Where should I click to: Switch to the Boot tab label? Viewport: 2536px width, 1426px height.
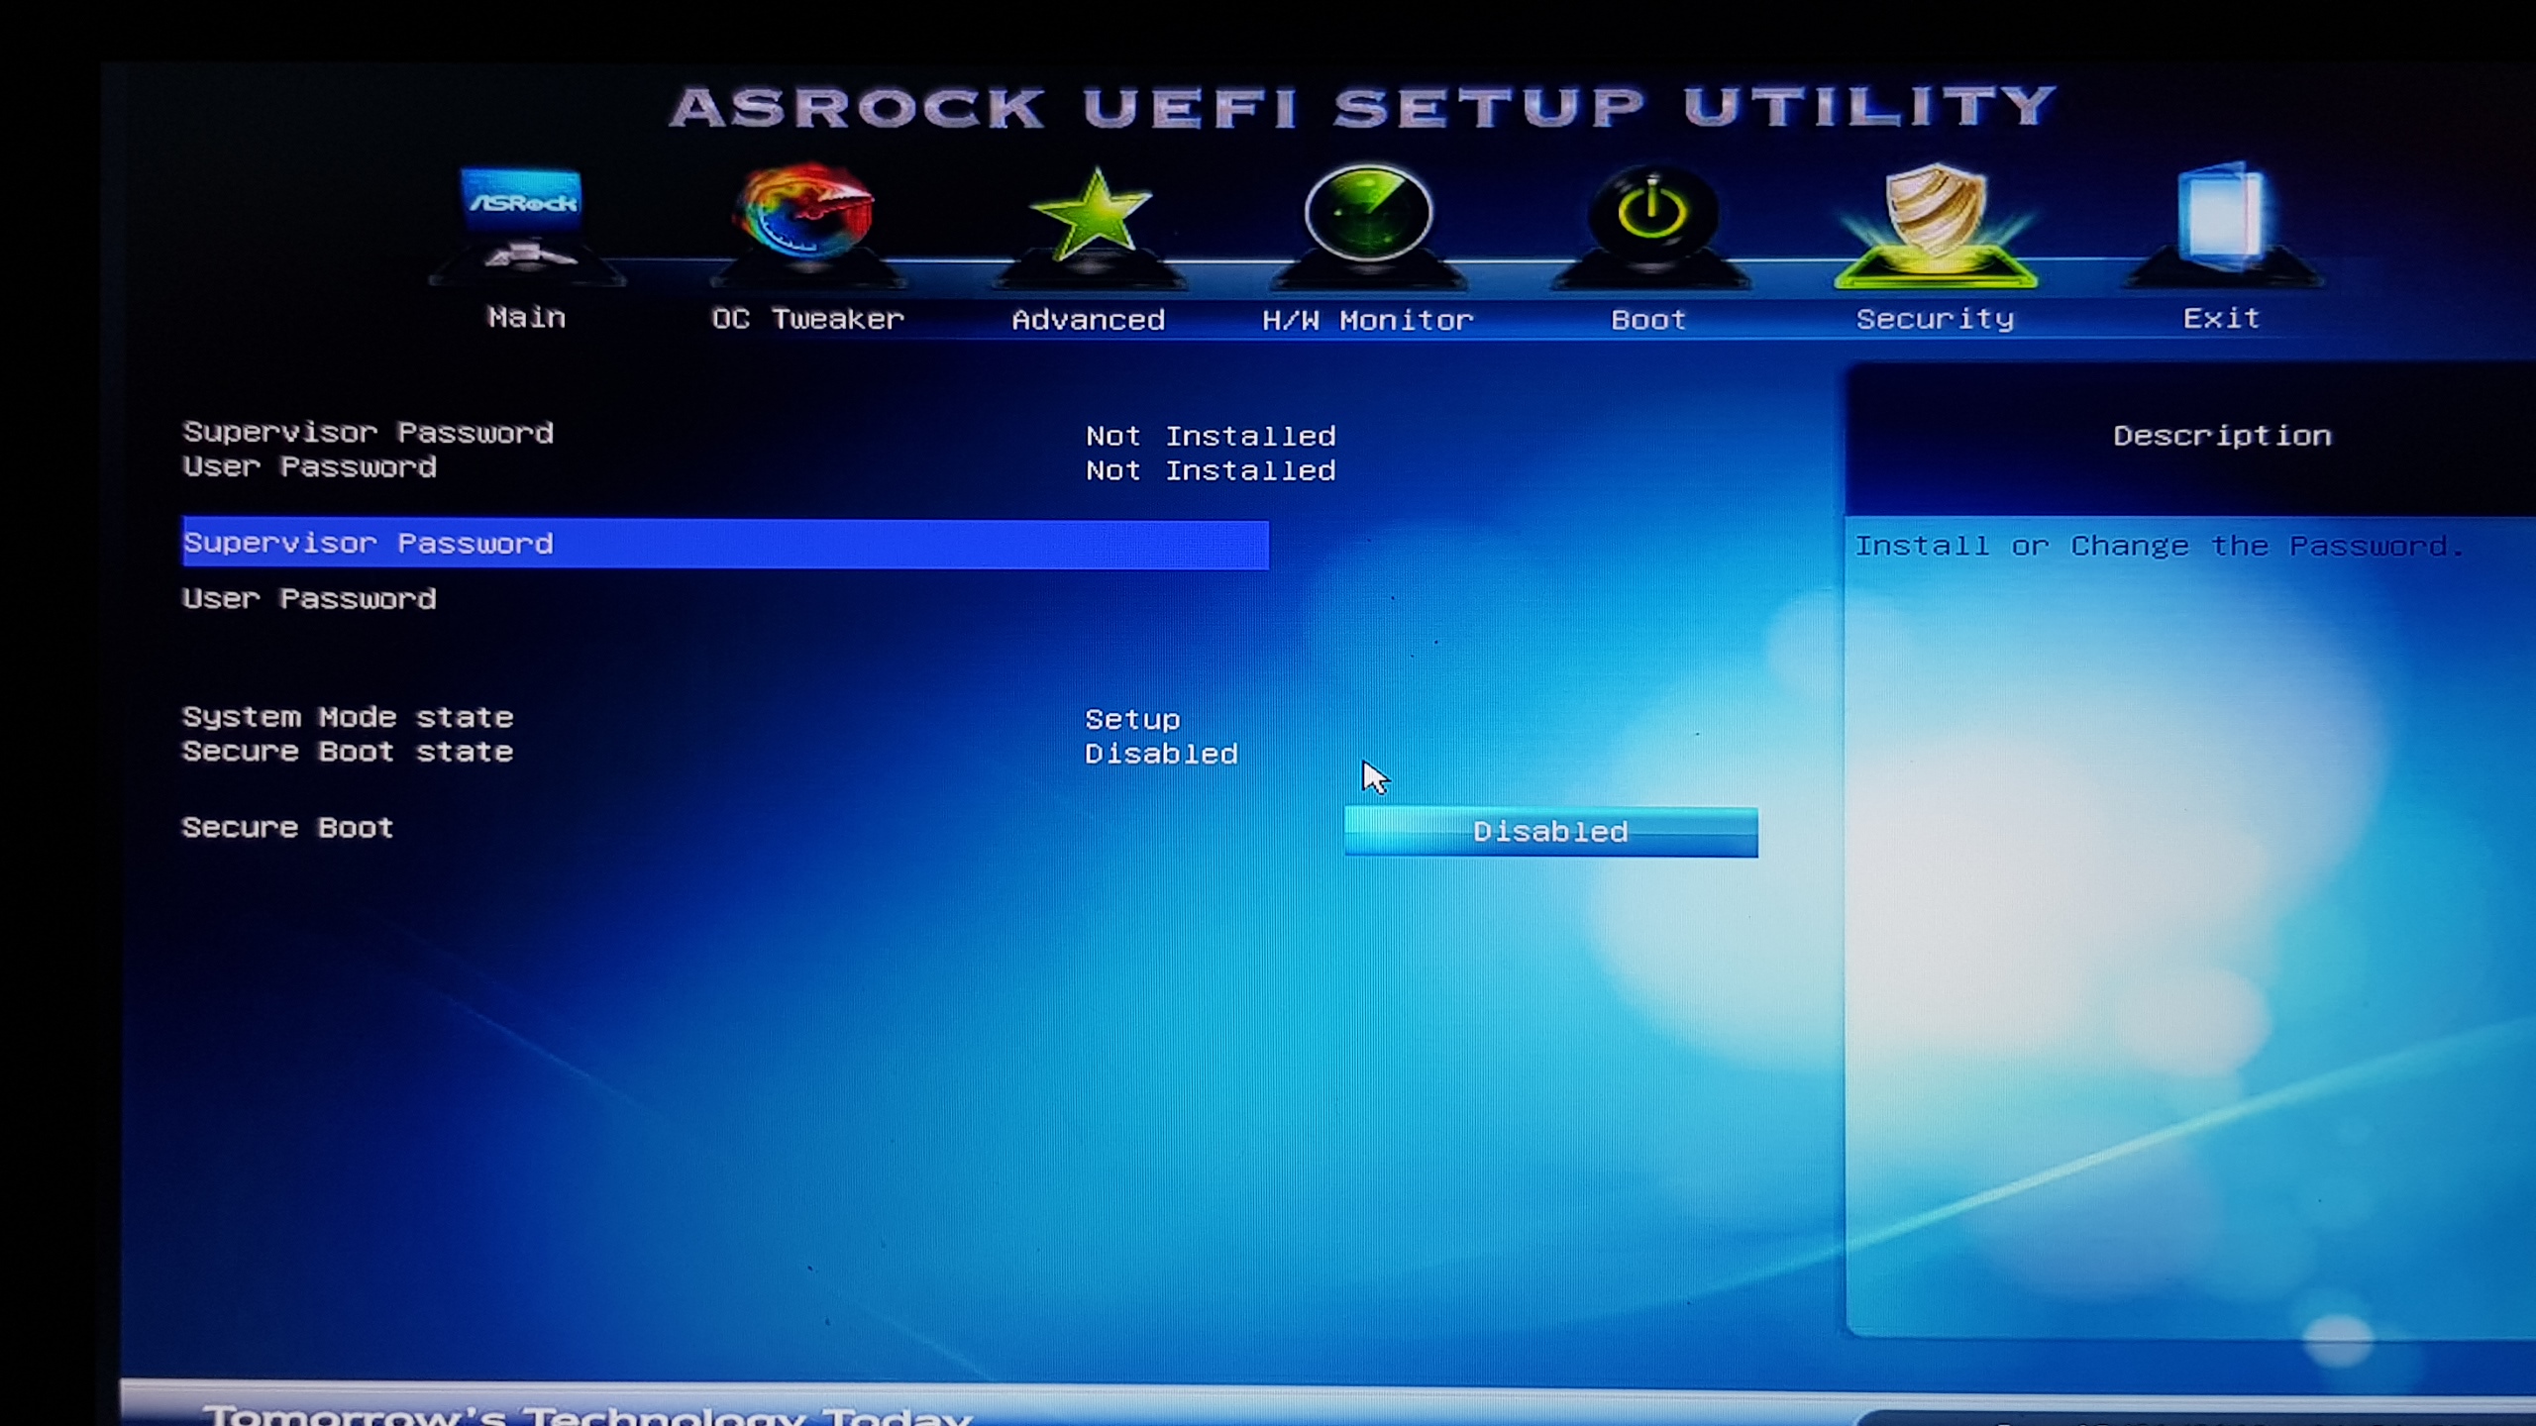point(1648,320)
